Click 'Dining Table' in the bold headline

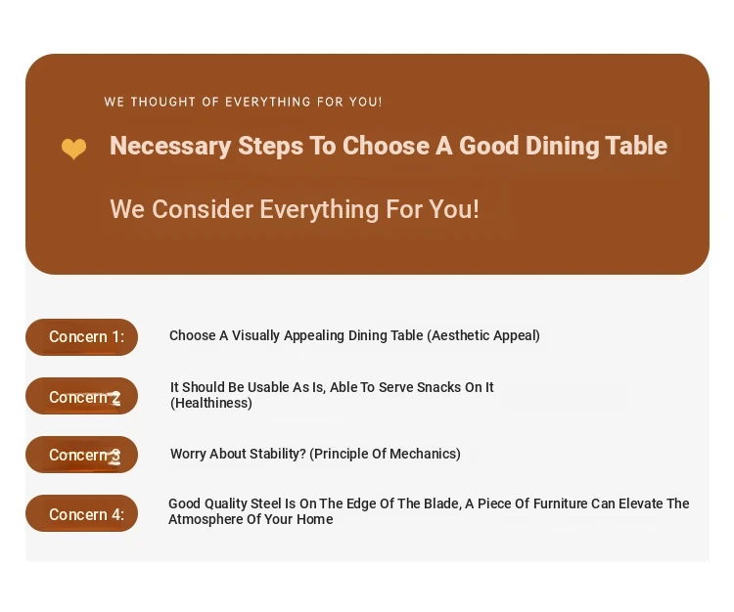[596, 146]
